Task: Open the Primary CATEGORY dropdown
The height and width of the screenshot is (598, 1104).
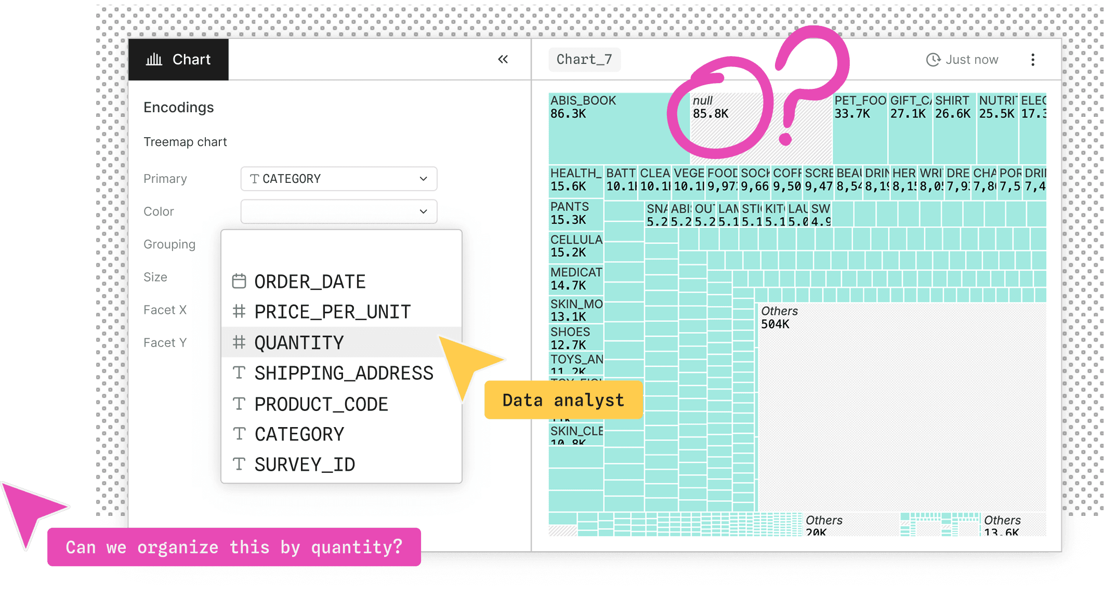Action: [338, 179]
